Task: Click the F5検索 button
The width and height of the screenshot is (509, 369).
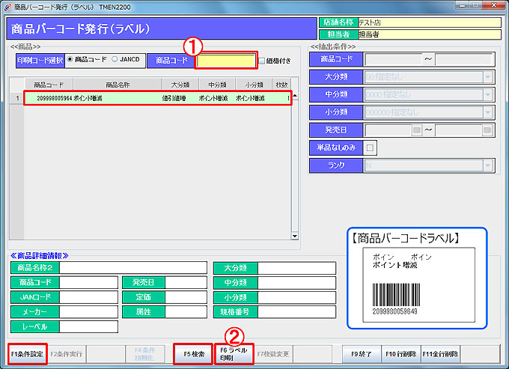Action: coord(194,354)
